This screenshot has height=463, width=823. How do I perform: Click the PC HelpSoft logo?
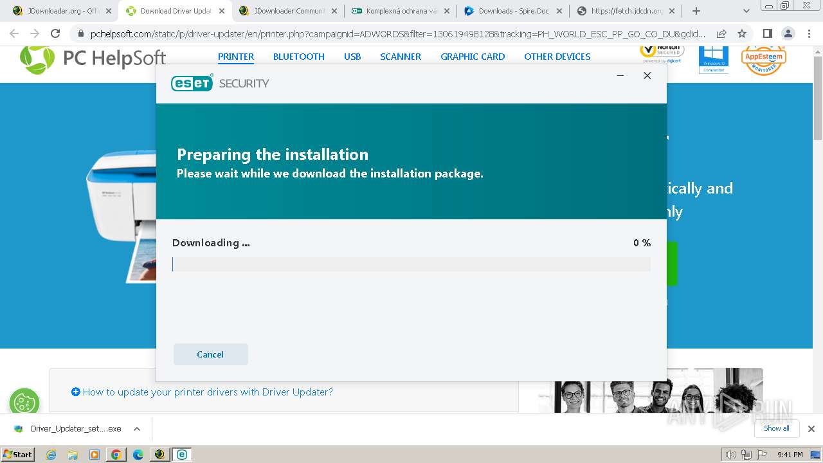pyautogui.click(x=93, y=59)
